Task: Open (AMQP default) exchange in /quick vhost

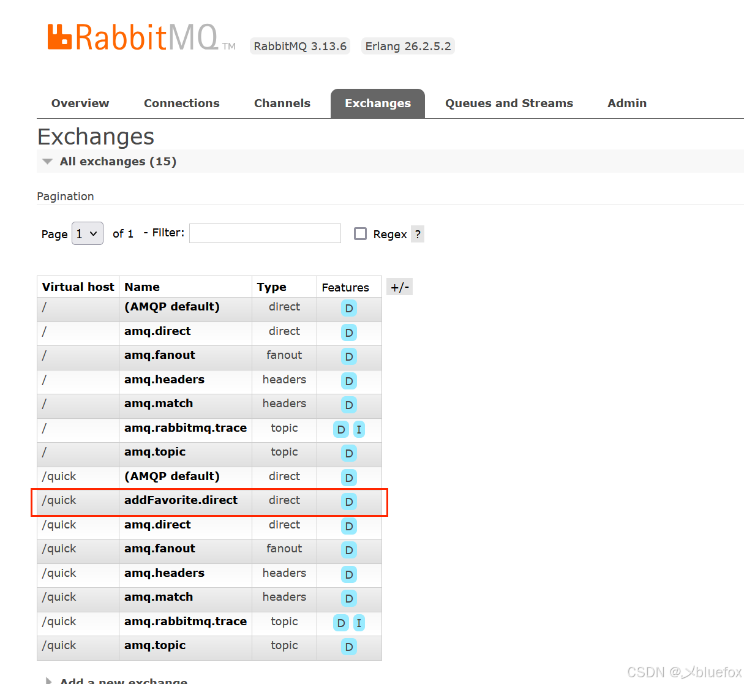Action: (172, 476)
